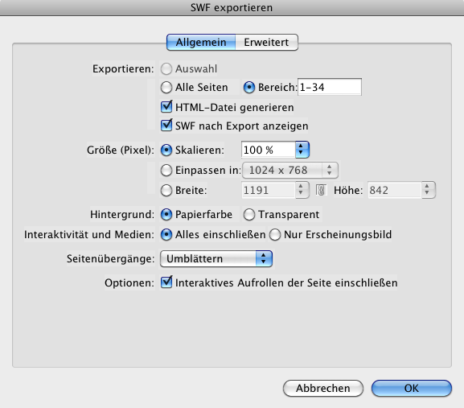The height and width of the screenshot is (408, 464).
Task: Toggle SWF nach Export anzeigen checkbox
Action: click(166, 126)
